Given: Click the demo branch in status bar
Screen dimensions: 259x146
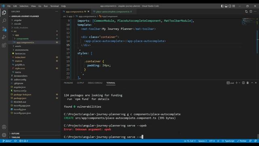Looking at the screenshot, I should 7,141.
